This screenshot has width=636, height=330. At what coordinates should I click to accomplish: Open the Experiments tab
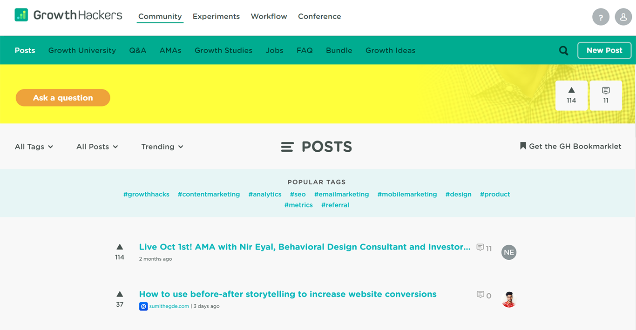point(216,16)
